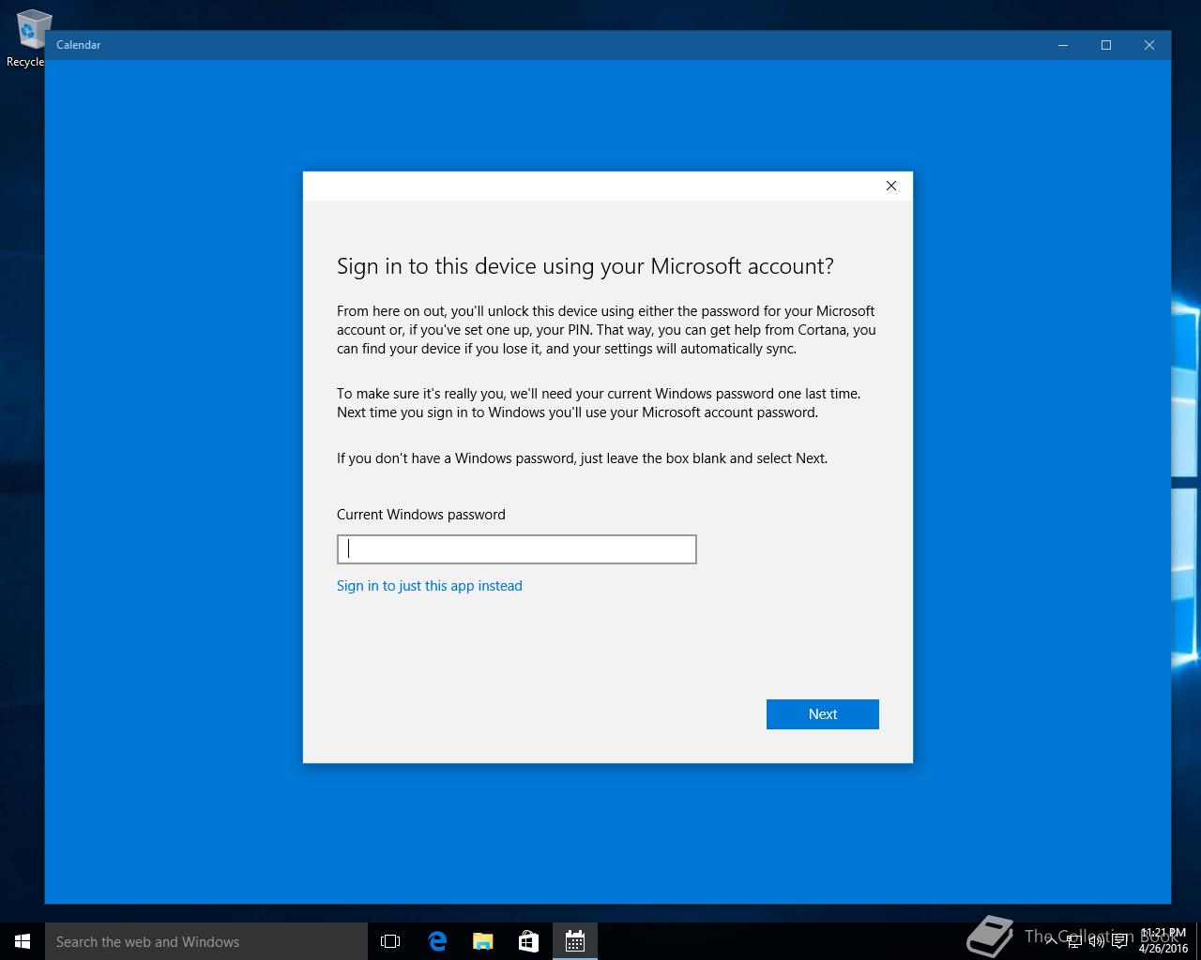
Task: Click the 'Current Windows password' label
Action: click(x=421, y=515)
